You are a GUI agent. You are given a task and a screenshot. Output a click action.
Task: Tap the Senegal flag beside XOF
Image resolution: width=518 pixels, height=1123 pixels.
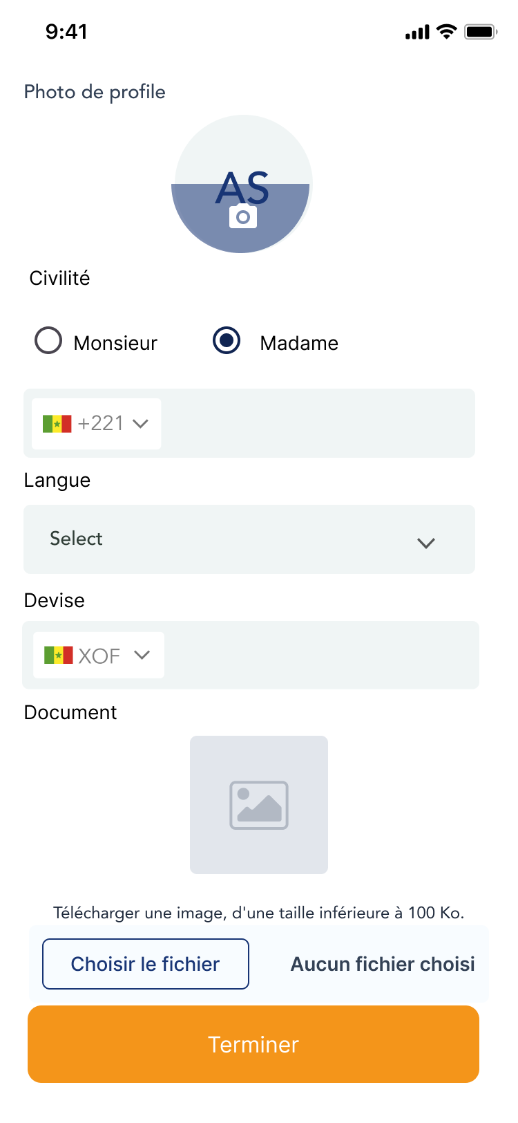click(x=58, y=655)
